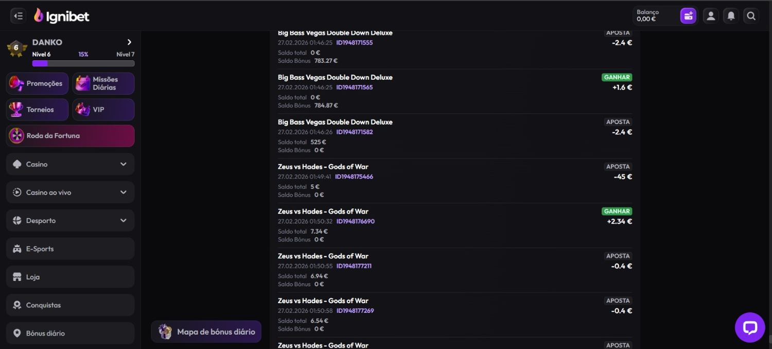Open Roda da Fortuna

coord(70,136)
